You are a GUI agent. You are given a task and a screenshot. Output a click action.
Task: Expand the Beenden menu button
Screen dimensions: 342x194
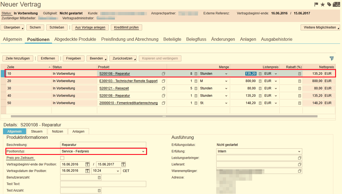tap(97, 58)
